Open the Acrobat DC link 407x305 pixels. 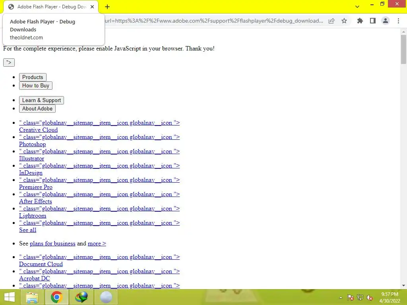coord(34,278)
